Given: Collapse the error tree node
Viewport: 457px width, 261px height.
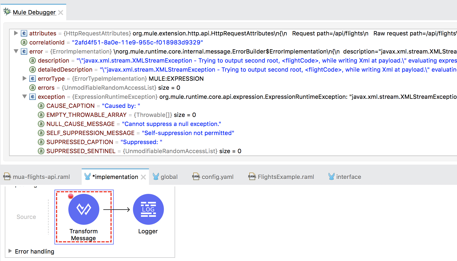Looking at the screenshot, I should click(x=16, y=51).
